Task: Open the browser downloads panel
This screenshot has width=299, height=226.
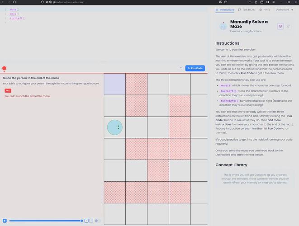Action: point(250,2)
